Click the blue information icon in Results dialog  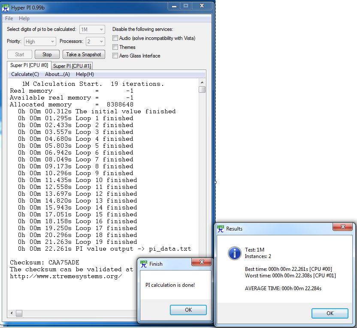pos(234,254)
